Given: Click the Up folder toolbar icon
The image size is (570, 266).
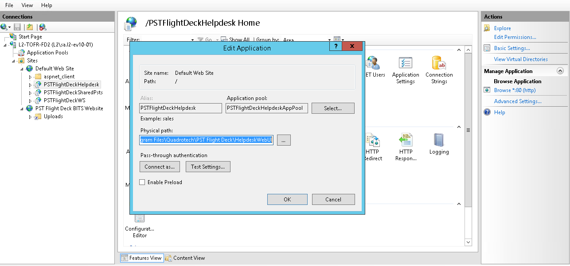Looking at the screenshot, I should (x=30, y=27).
